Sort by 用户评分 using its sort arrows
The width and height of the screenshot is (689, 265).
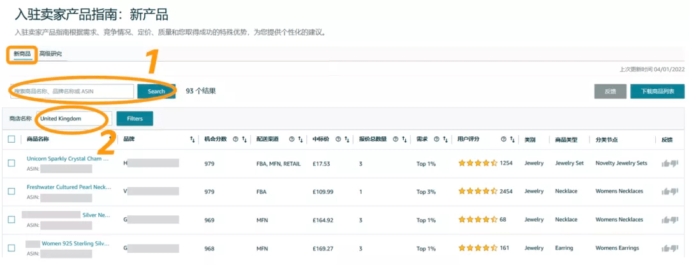512,139
